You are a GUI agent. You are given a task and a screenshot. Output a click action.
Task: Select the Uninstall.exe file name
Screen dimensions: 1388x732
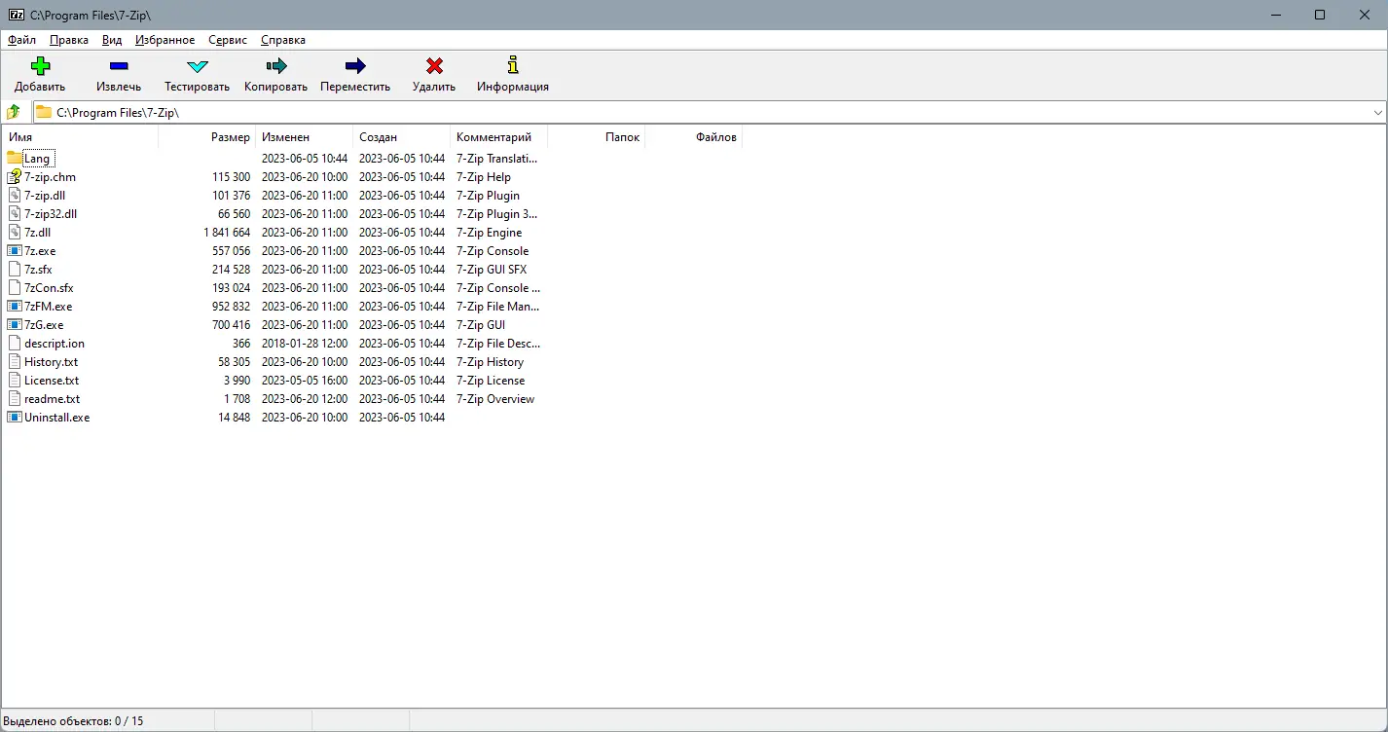(57, 417)
